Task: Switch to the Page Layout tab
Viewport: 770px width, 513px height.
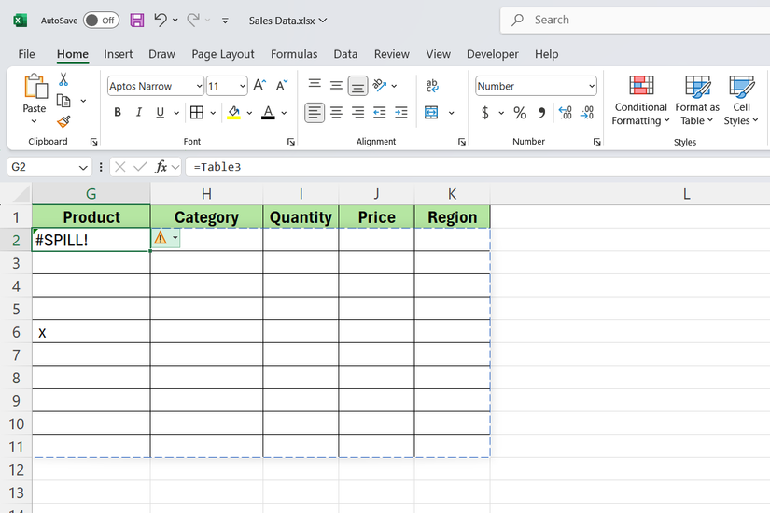Action: click(223, 54)
